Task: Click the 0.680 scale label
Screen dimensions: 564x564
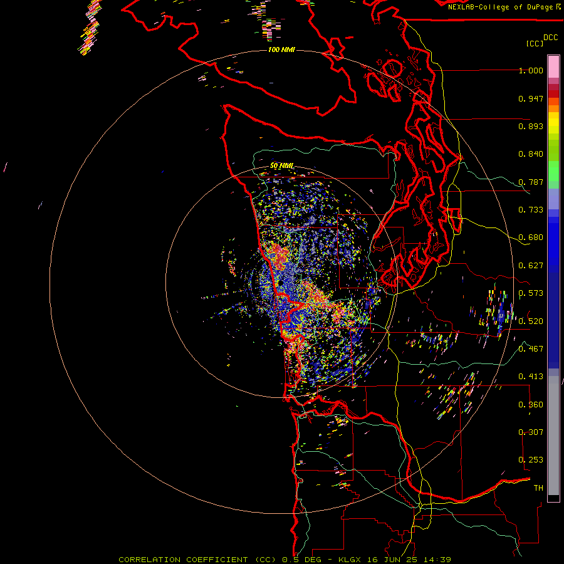Action: pyautogui.click(x=531, y=238)
